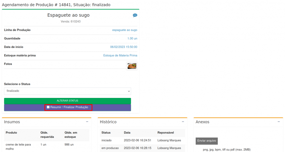
Task: Collapse the Insumos panel
Action: point(87,122)
